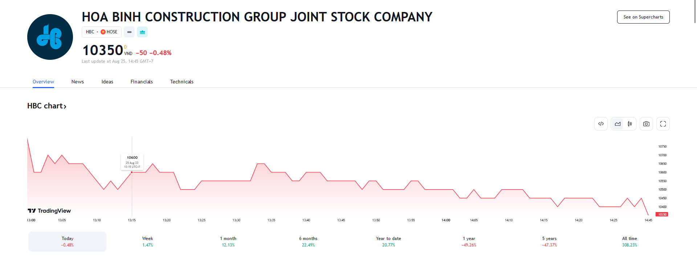697x265 pixels.
Task: Click the See on Supercharts button
Action: click(643, 17)
